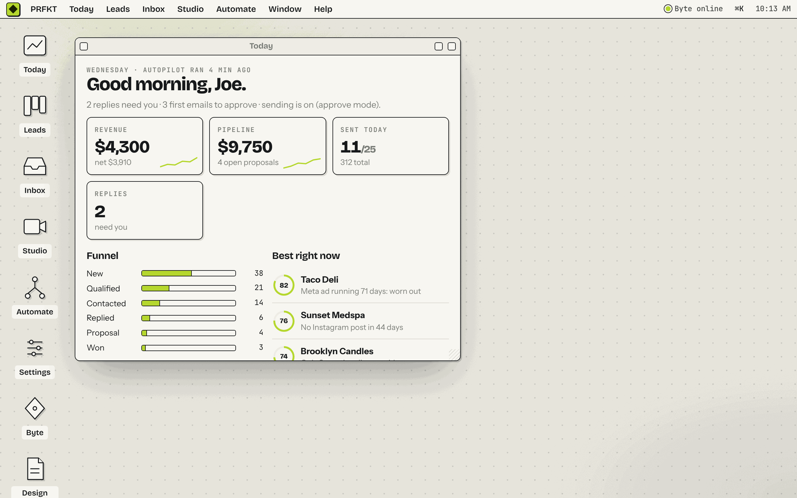Viewport: 797px width, 498px height.
Task: Click the window resize grip corner
Action: [454, 355]
